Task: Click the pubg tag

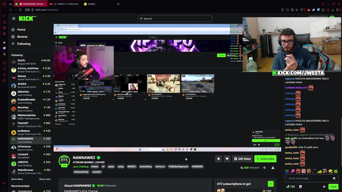Action: click(x=121, y=167)
